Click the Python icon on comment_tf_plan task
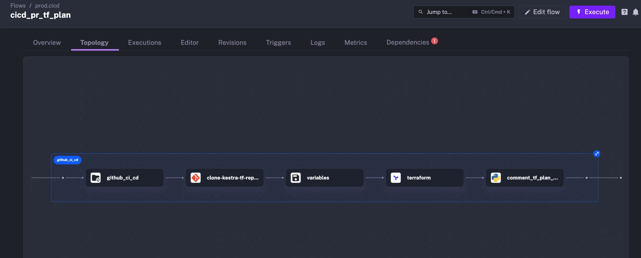This screenshot has height=258, width=641. 496,178
